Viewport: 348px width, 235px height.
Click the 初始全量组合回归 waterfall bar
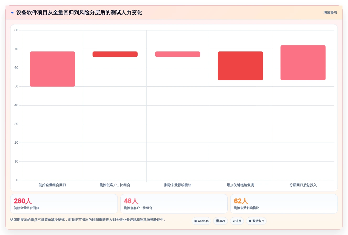pos(52,69)
